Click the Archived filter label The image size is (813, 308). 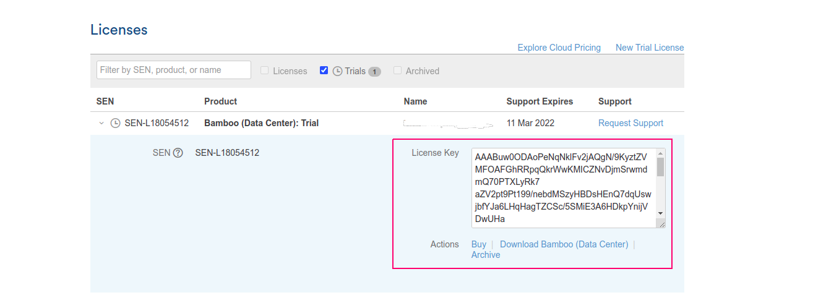tap(423, 71)
